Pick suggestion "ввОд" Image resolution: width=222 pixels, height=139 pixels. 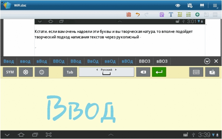pyautogui.click(x=110, y=61)
